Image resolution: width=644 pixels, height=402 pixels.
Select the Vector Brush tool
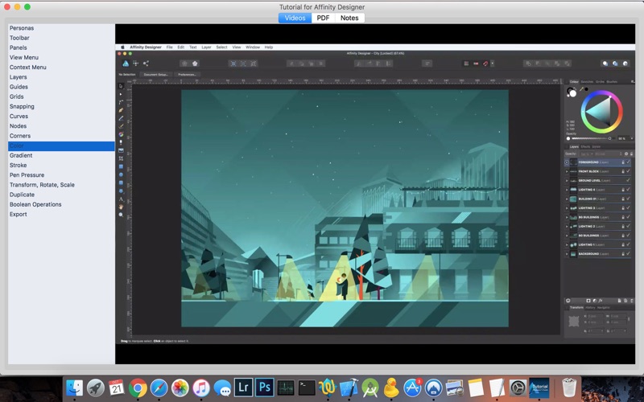(x=121, y=126)
